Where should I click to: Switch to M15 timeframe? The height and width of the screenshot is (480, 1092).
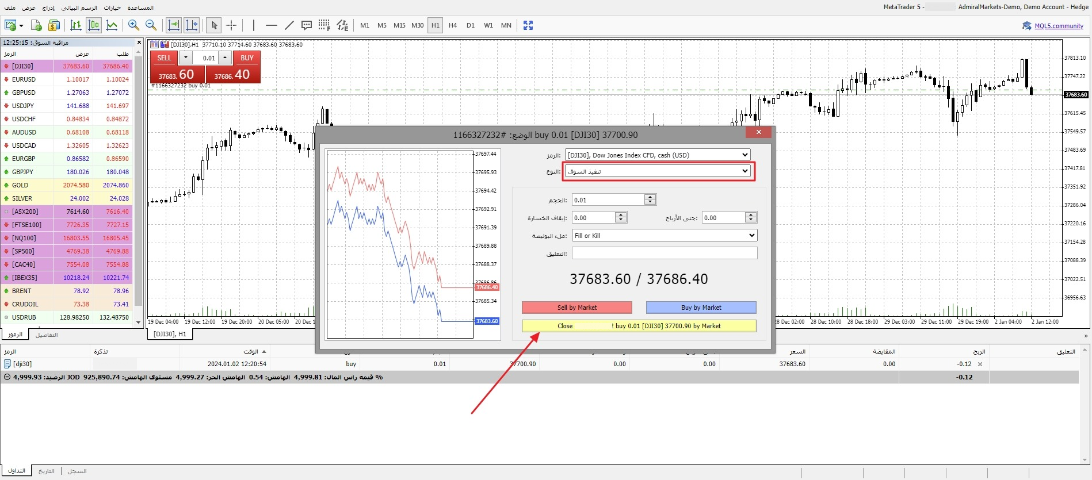pyautogui.click(x=399, y=25)
